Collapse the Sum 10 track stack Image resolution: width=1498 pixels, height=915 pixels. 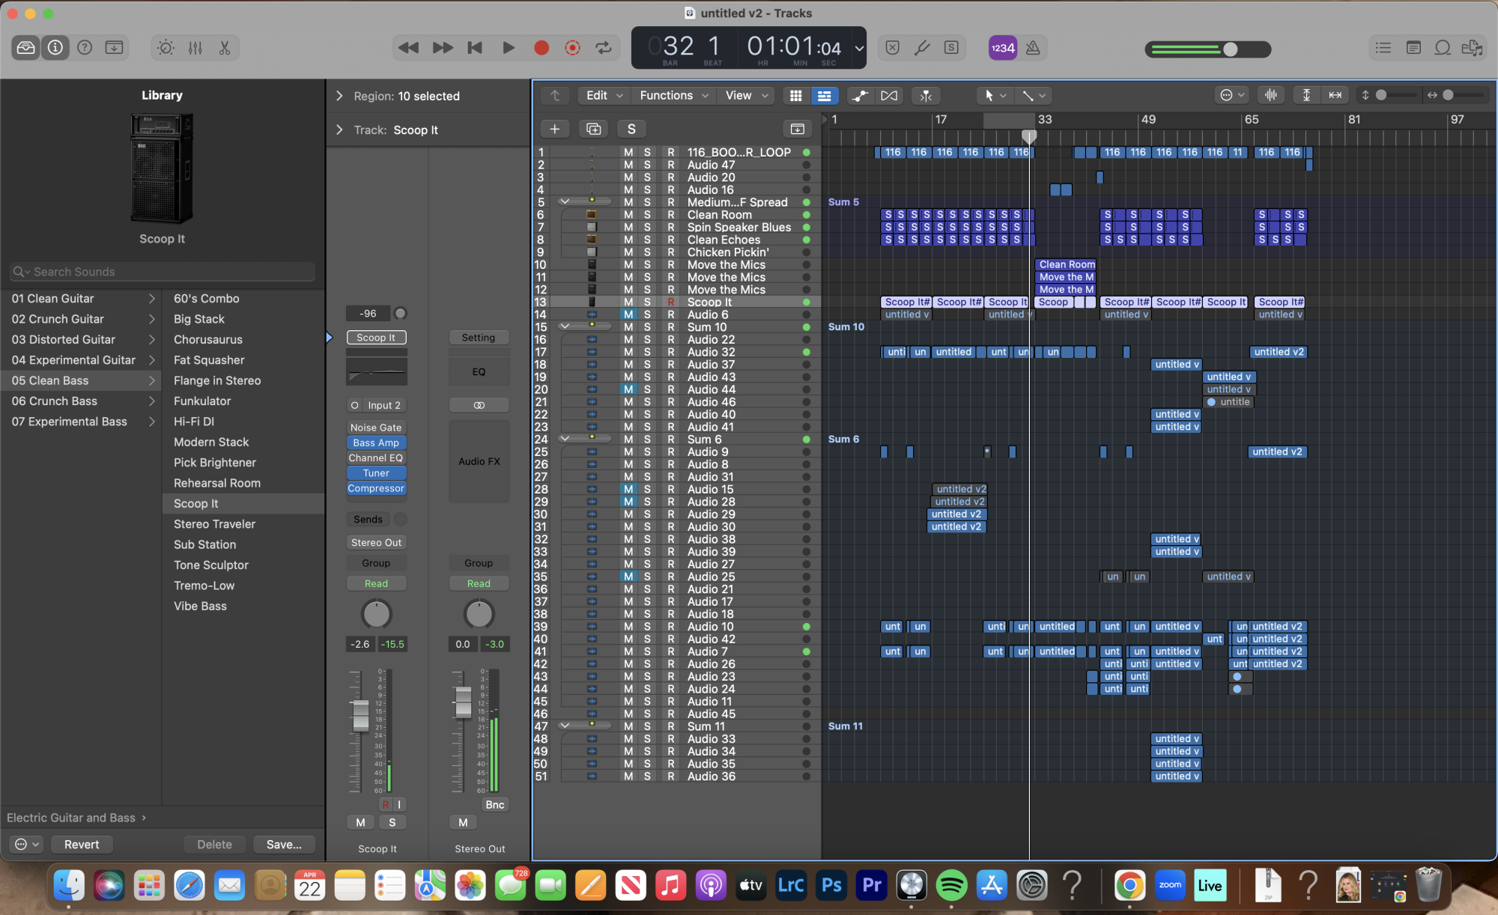point(565,326)
